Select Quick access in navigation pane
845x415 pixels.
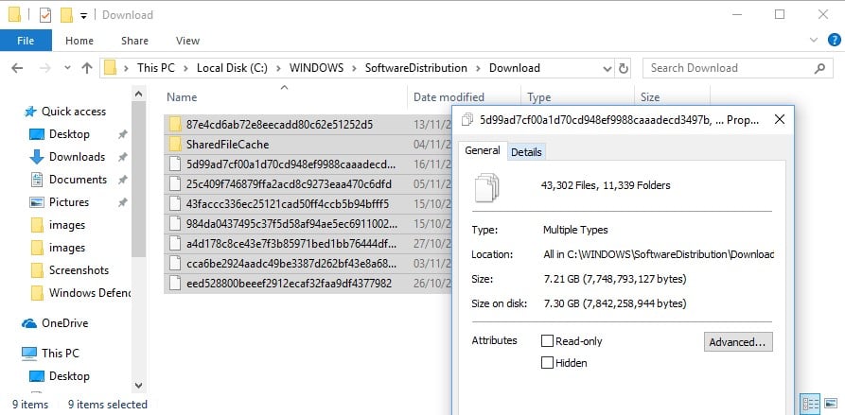pyautogui.click(x=74, y=112)
